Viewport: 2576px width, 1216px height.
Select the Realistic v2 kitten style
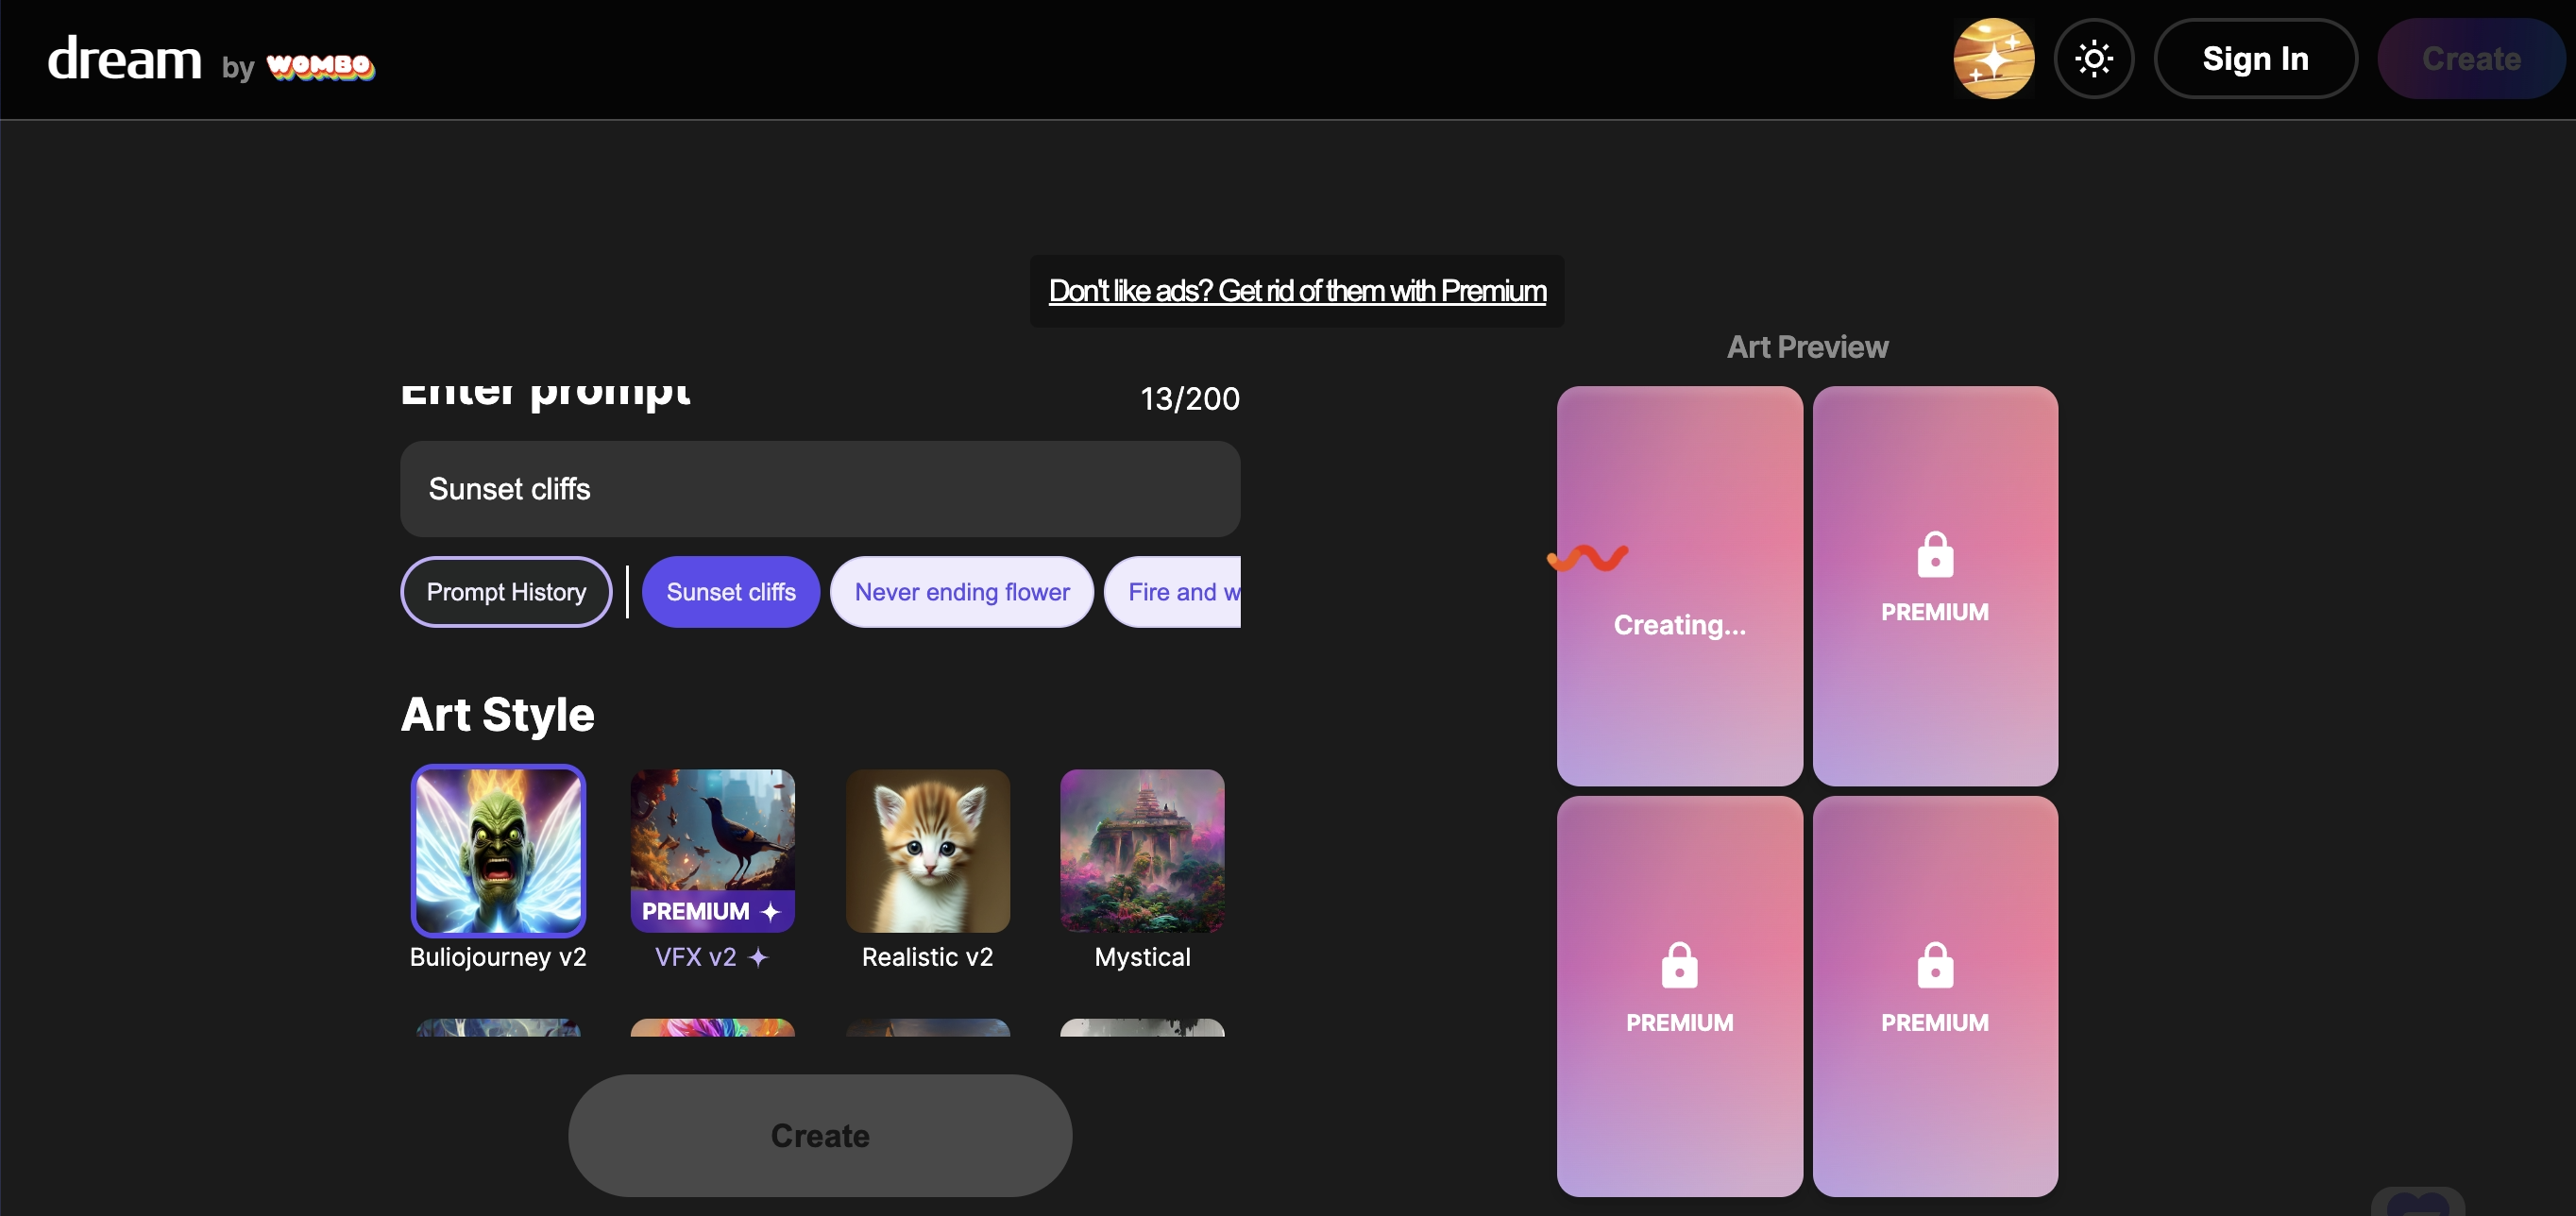927,851
